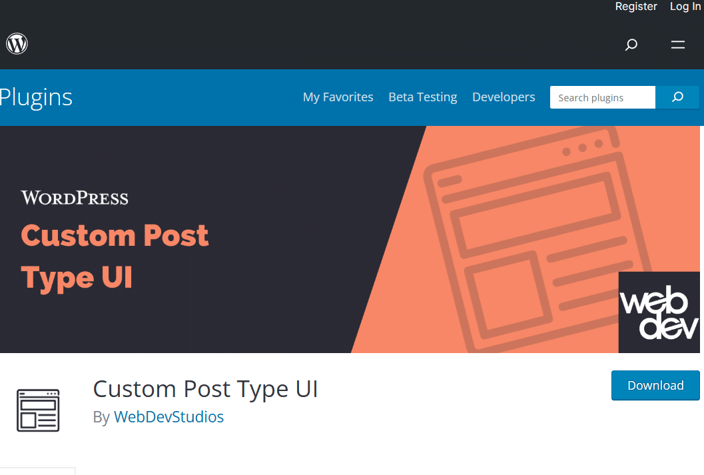The width and height of the screenshot is (704, 475).
Task: Click the Register link
Action: point(635,7)
